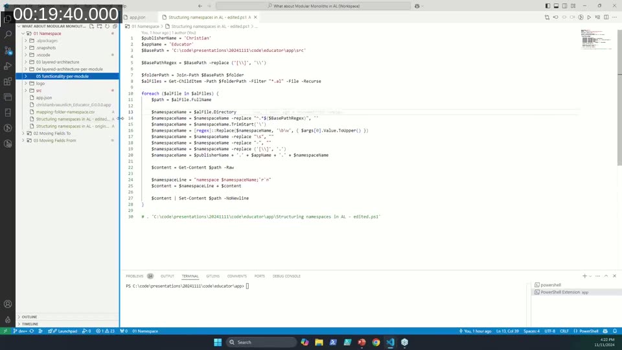Screen dimensions: 622x350
Task: Open terminal panel more actions menu
Action: [x=598, y=276]
